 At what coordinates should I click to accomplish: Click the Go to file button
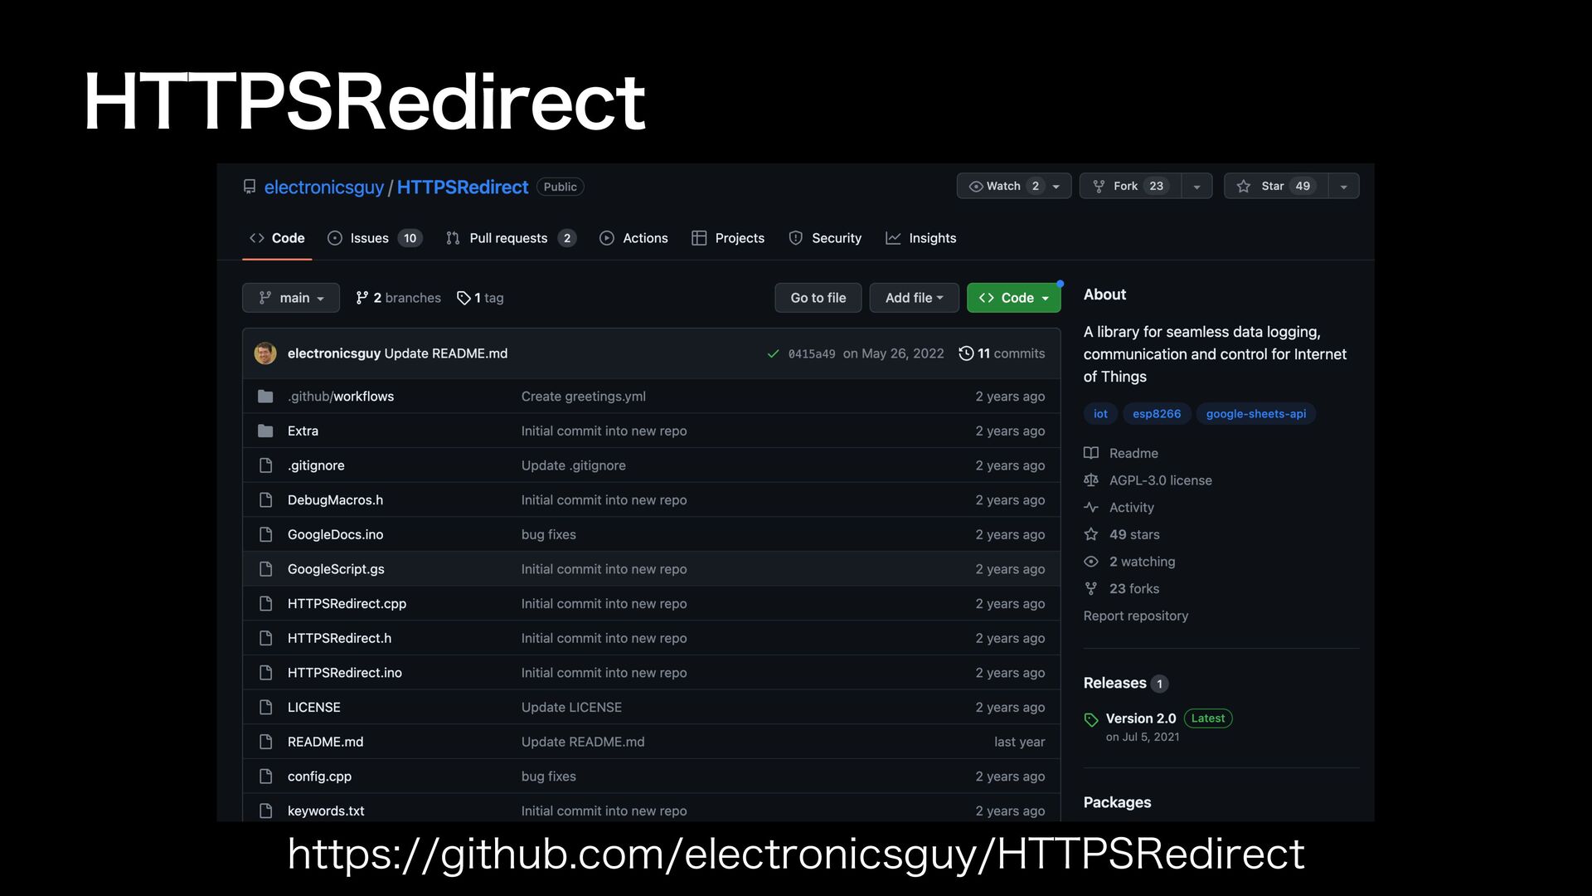click(x=818, y=298)
